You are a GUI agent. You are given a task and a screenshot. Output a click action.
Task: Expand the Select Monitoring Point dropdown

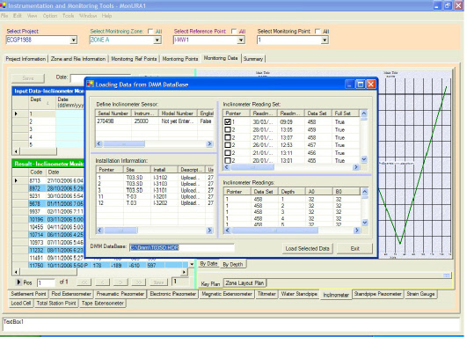[x=325, y=40]
